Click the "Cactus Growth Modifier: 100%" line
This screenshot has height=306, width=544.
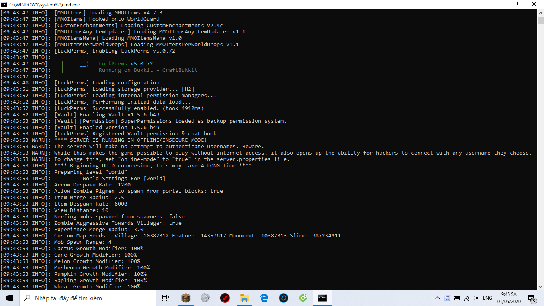[x=71, y=249]
